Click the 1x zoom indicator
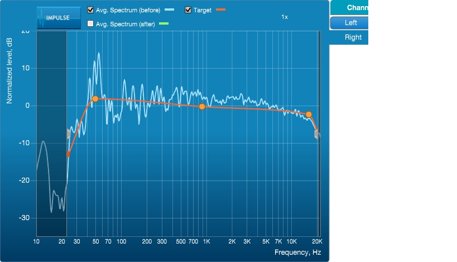The width and height of the screenshot is (457, 262). pos(285,17)
